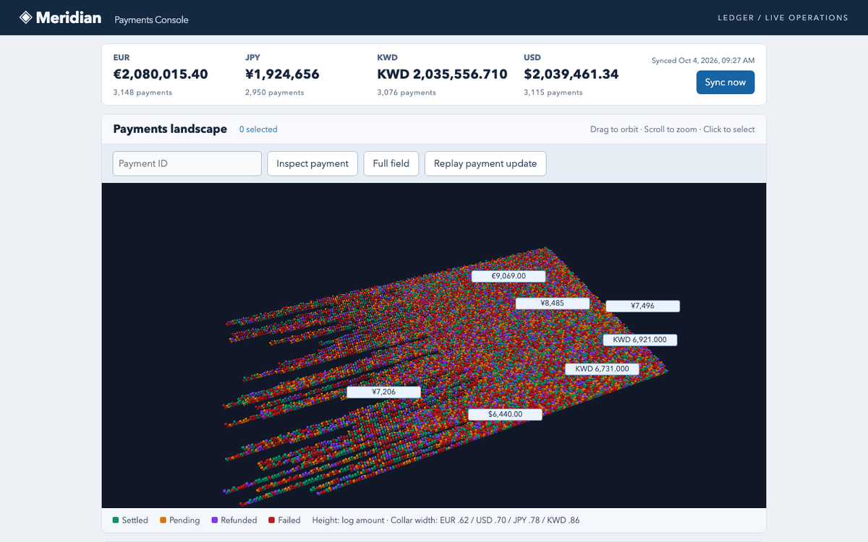The height and width of the screenshot is (542, 868).
Task: Click the purple Refunded legend swatch
Action: pos(215,520)
